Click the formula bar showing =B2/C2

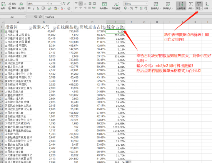click(x=127, y=17)
